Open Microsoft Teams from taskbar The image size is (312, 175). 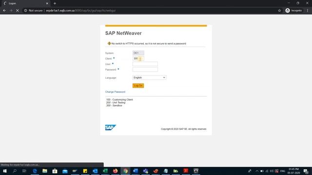[x=145, y=171]
